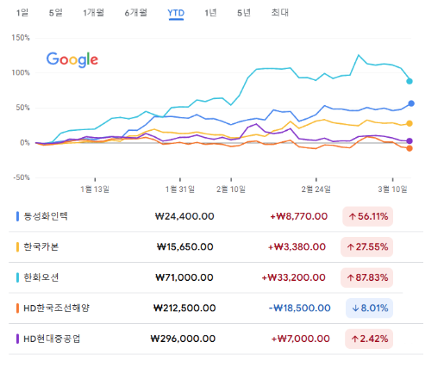This screenshot has height=367, width=444.
Task: Click the price ₩24,400.00
Action: click(184, 216)
